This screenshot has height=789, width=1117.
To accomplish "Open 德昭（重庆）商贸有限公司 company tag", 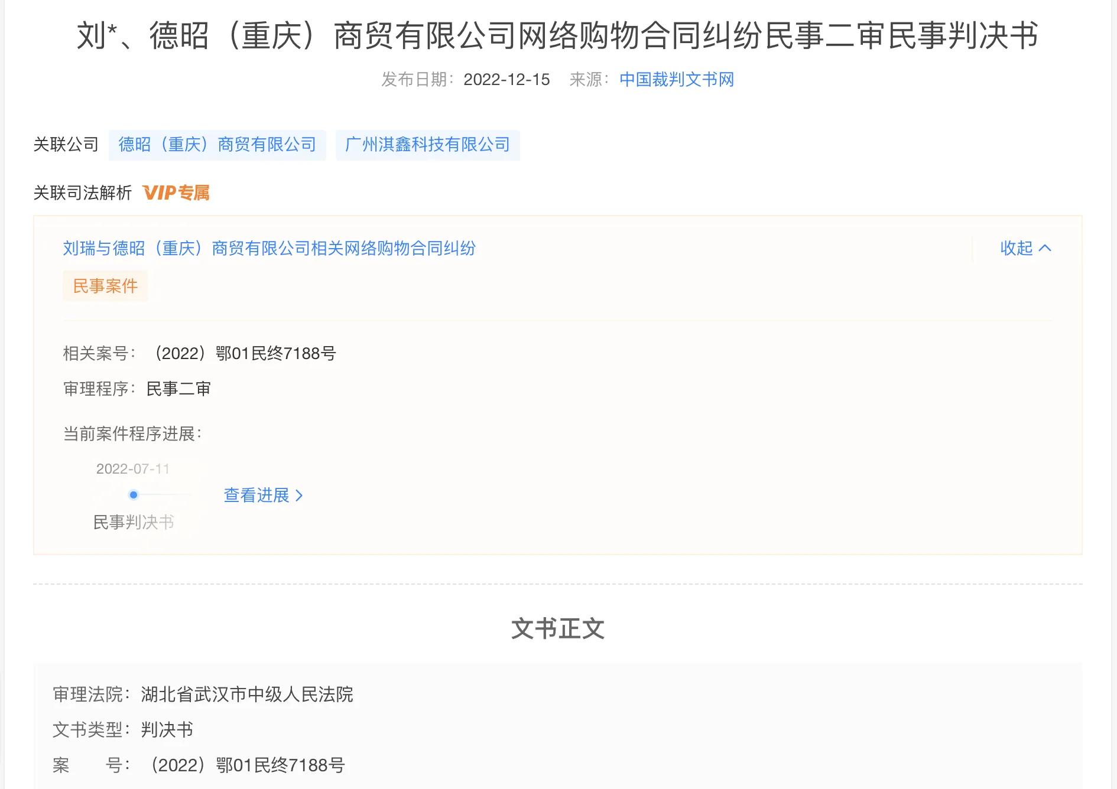I will pyautogui.click(x=217, y=145).
